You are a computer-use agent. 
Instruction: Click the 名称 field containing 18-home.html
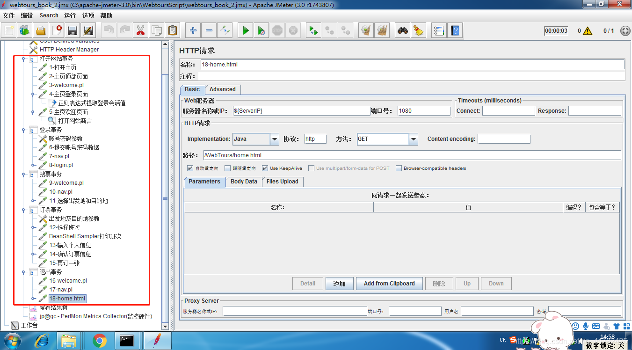(412, 65)
